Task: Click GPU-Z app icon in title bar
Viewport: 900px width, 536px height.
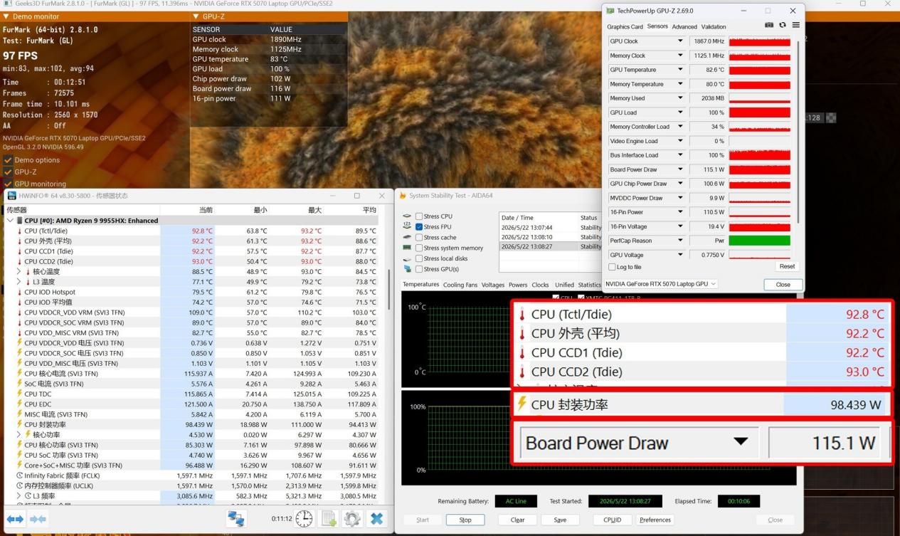Action: (x=610, y=11)
